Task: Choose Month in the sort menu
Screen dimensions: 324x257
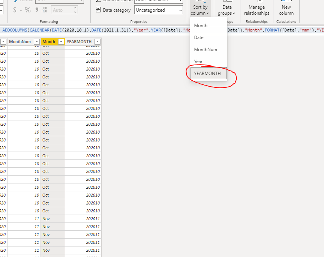Action: point(208,26)
